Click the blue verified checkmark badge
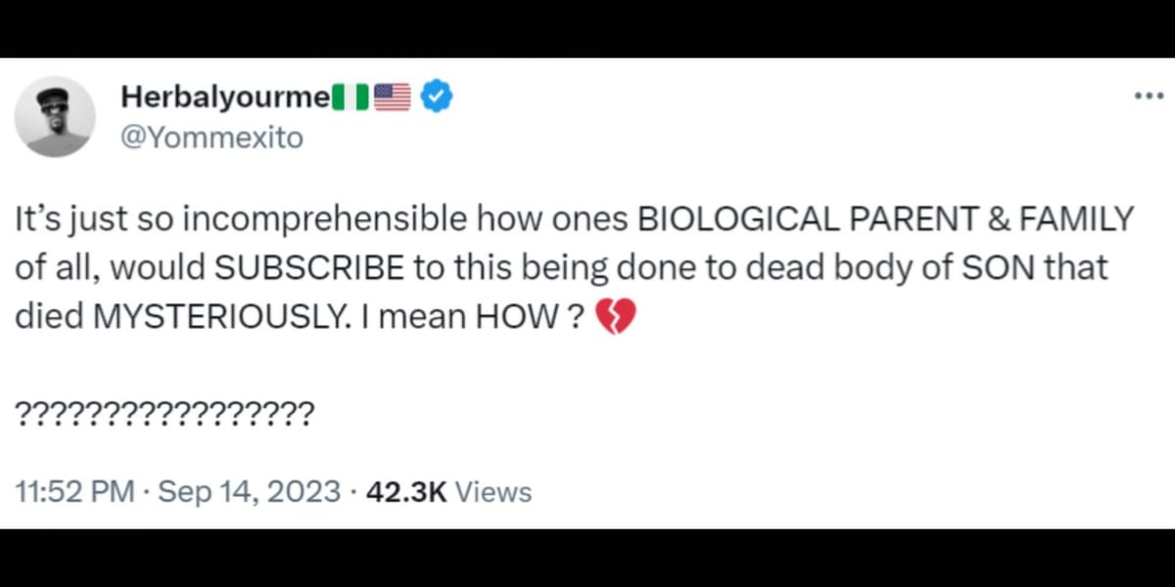Image resolution: width=1175 pixels, height=587 pixels. [436, 97]
